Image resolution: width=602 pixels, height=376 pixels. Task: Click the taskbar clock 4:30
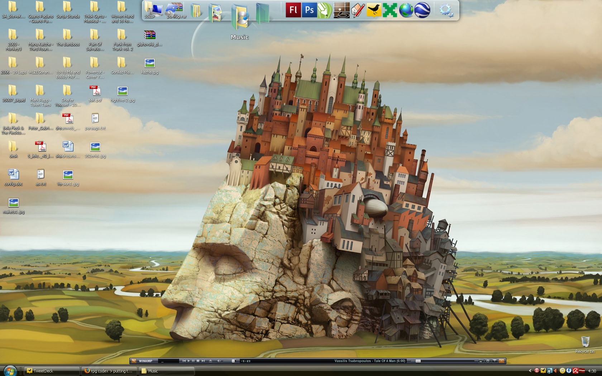coord(592,371)
